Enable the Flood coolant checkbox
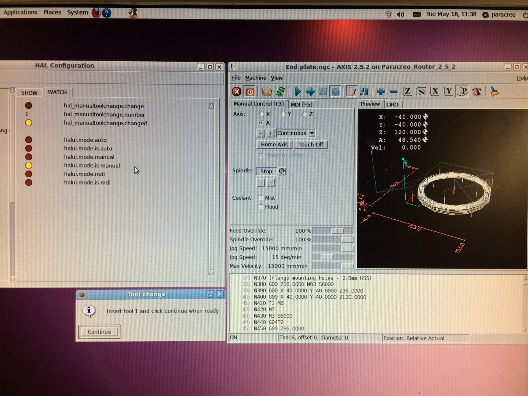 coord(261,207)
